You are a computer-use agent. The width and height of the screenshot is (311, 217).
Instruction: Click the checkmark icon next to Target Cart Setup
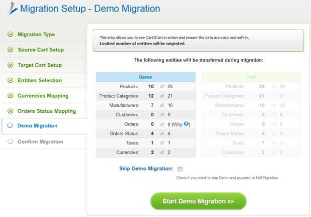click(11, 65)
